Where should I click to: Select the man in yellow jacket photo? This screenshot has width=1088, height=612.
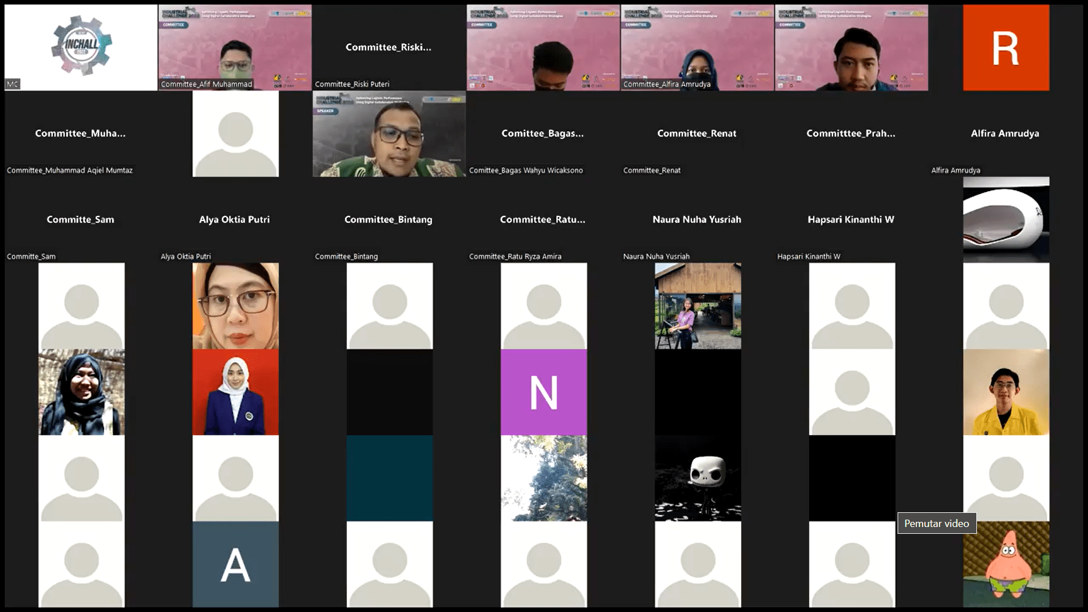1006,392
